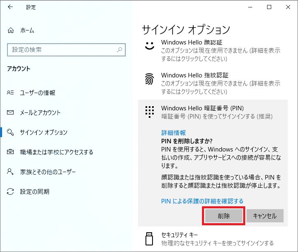Click the search magnifier icon

click(120, 50)
